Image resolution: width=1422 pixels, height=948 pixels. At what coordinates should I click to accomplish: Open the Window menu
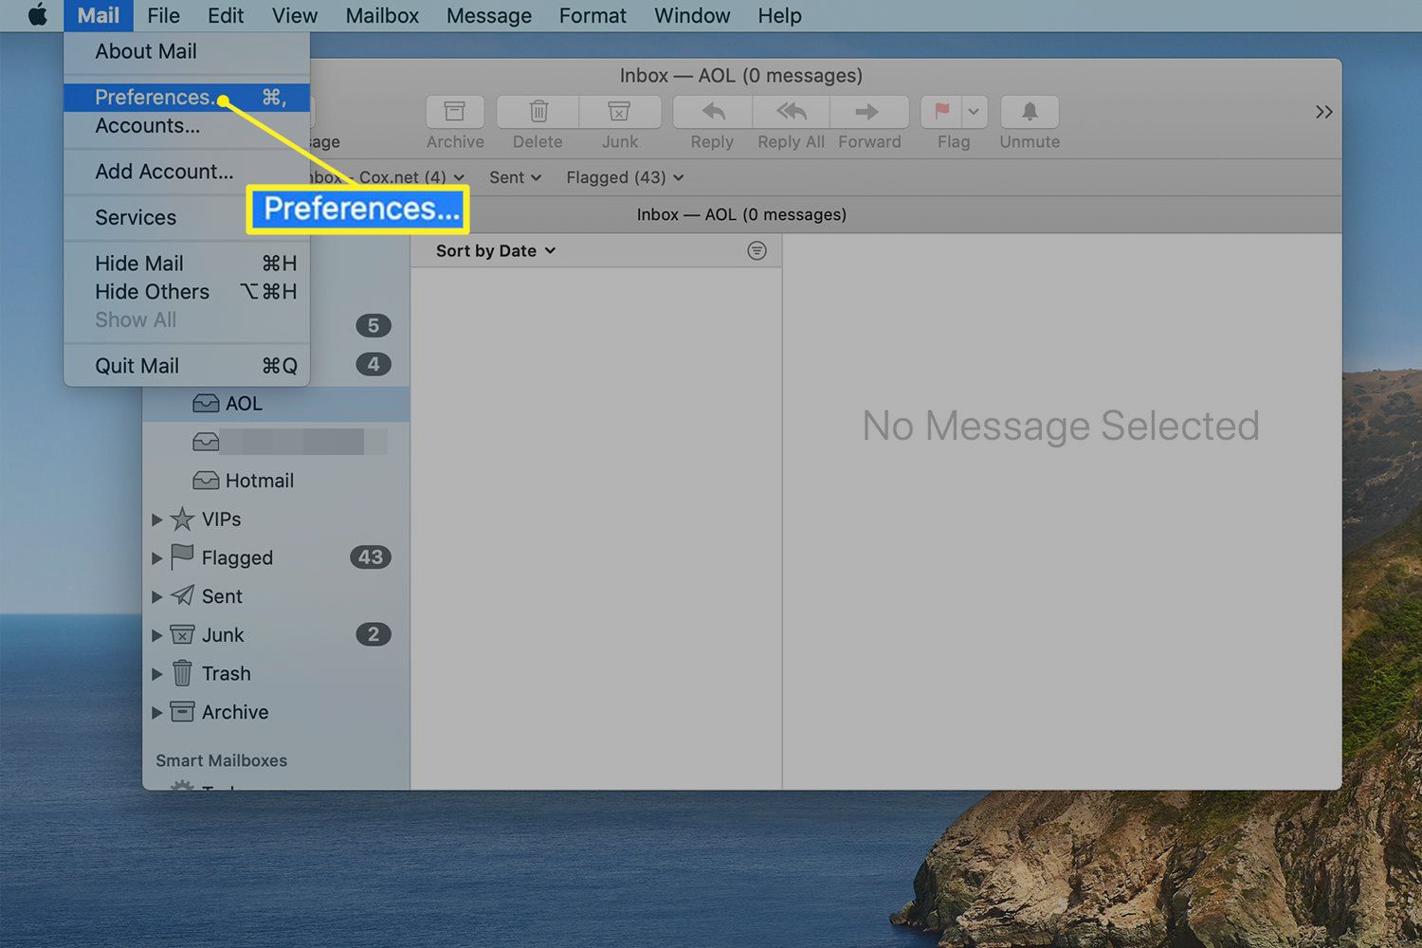tap(692, 15)
